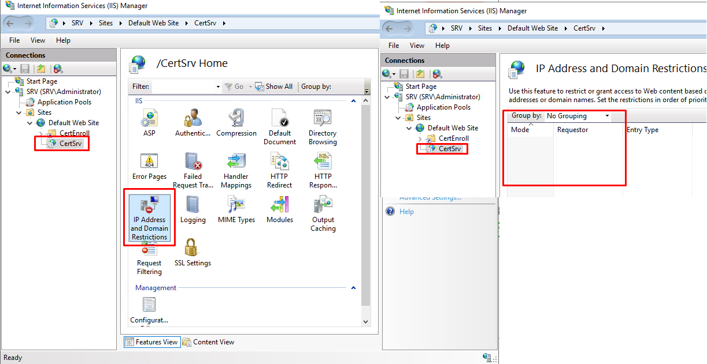Collapse the Sites node in CertSrv Home window
The width and height of the screenshot is (707, 364).
[x=19, y=112]
